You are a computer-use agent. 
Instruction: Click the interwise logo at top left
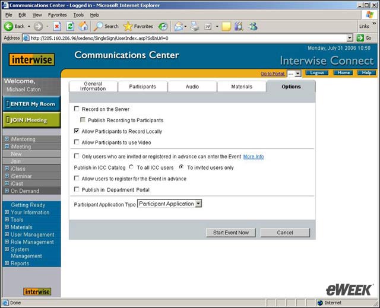(x=31, y=59)
